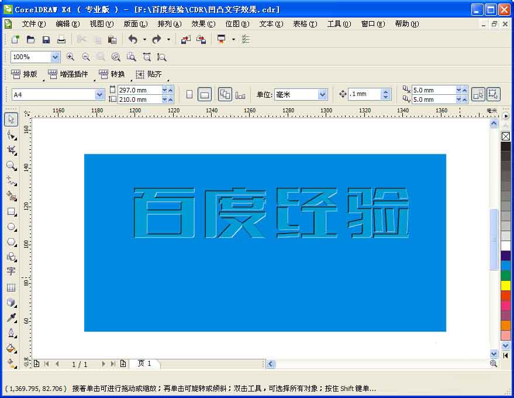
Task: Select the Freehand drawing tool
Action: tap(12, 181)
